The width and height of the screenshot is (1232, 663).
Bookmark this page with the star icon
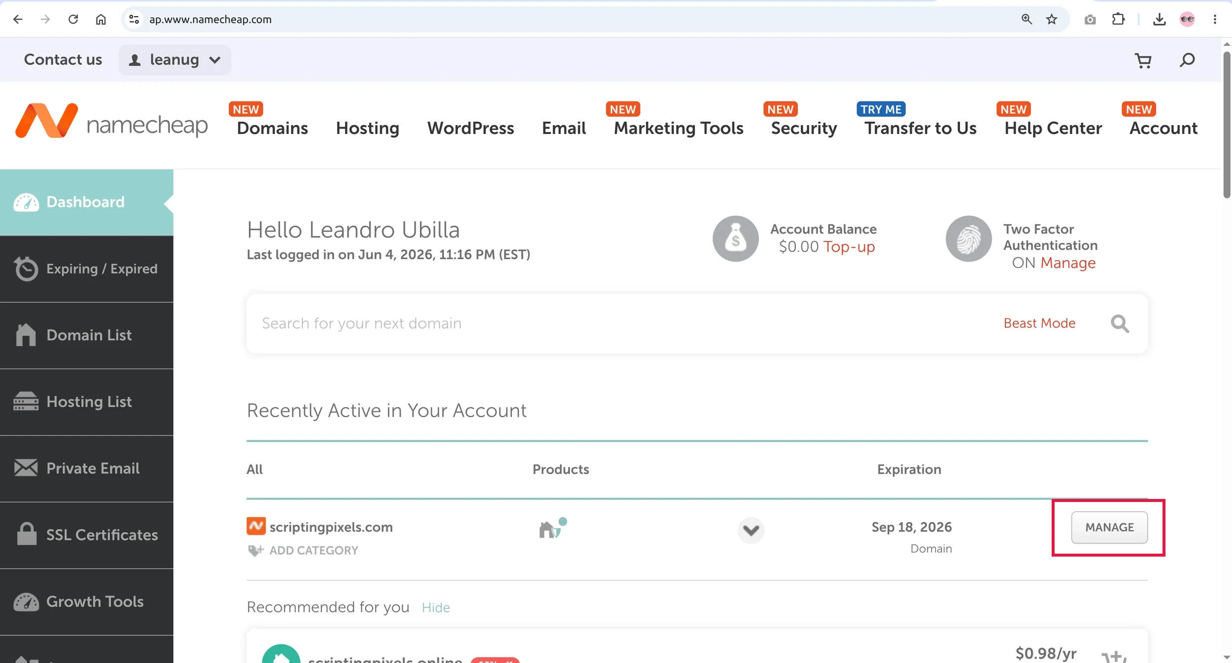click(x=1052, y=19)
